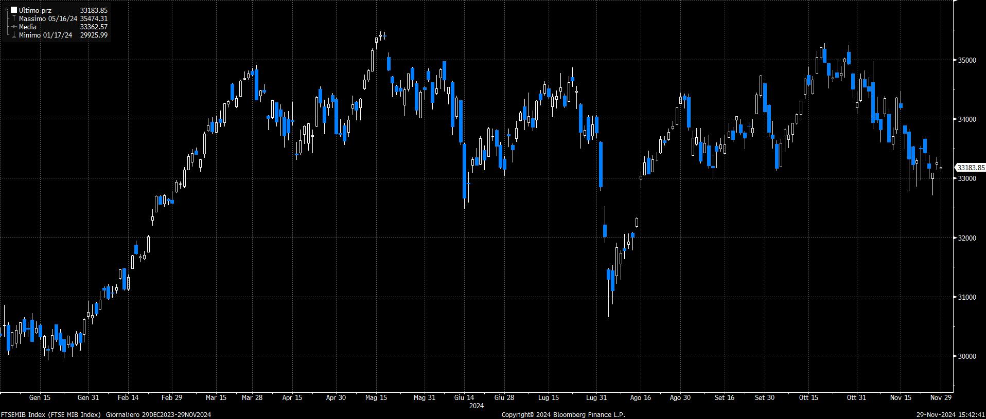Viewport: 986px width, 419px height.
Task: Click the legend value 33183.85
Action: coord(94,10)
